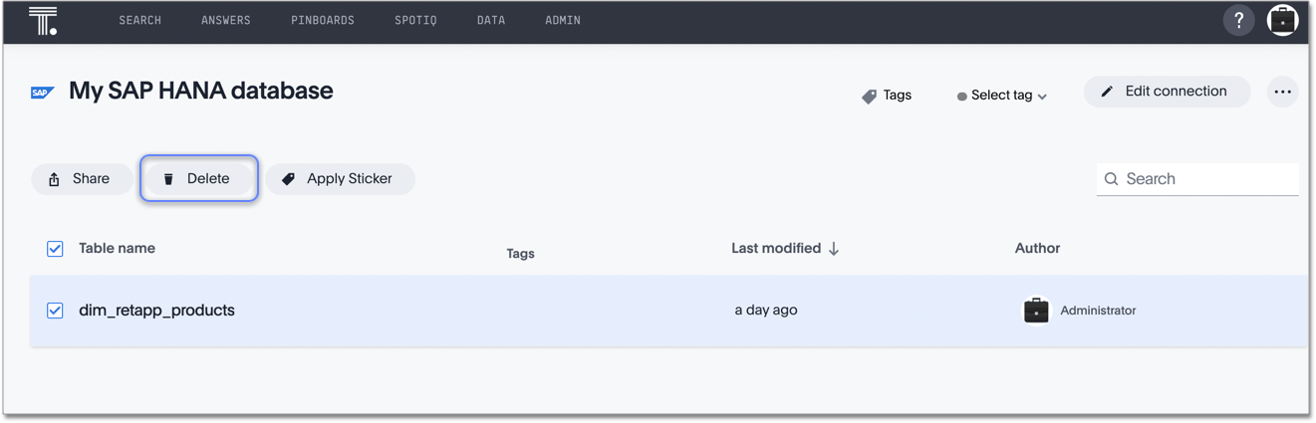
Task: Focus the table Search input field
Action: coord(1207,179)
